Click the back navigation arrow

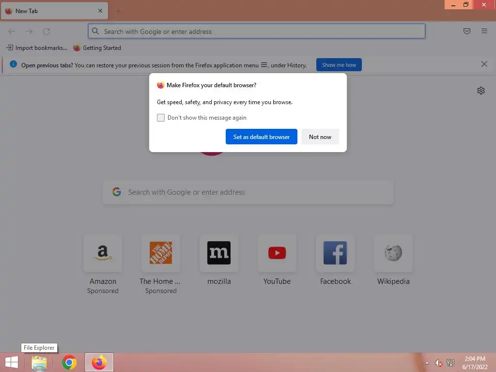(12, 31)
